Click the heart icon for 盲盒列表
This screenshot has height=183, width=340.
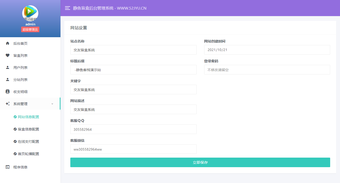8,56
